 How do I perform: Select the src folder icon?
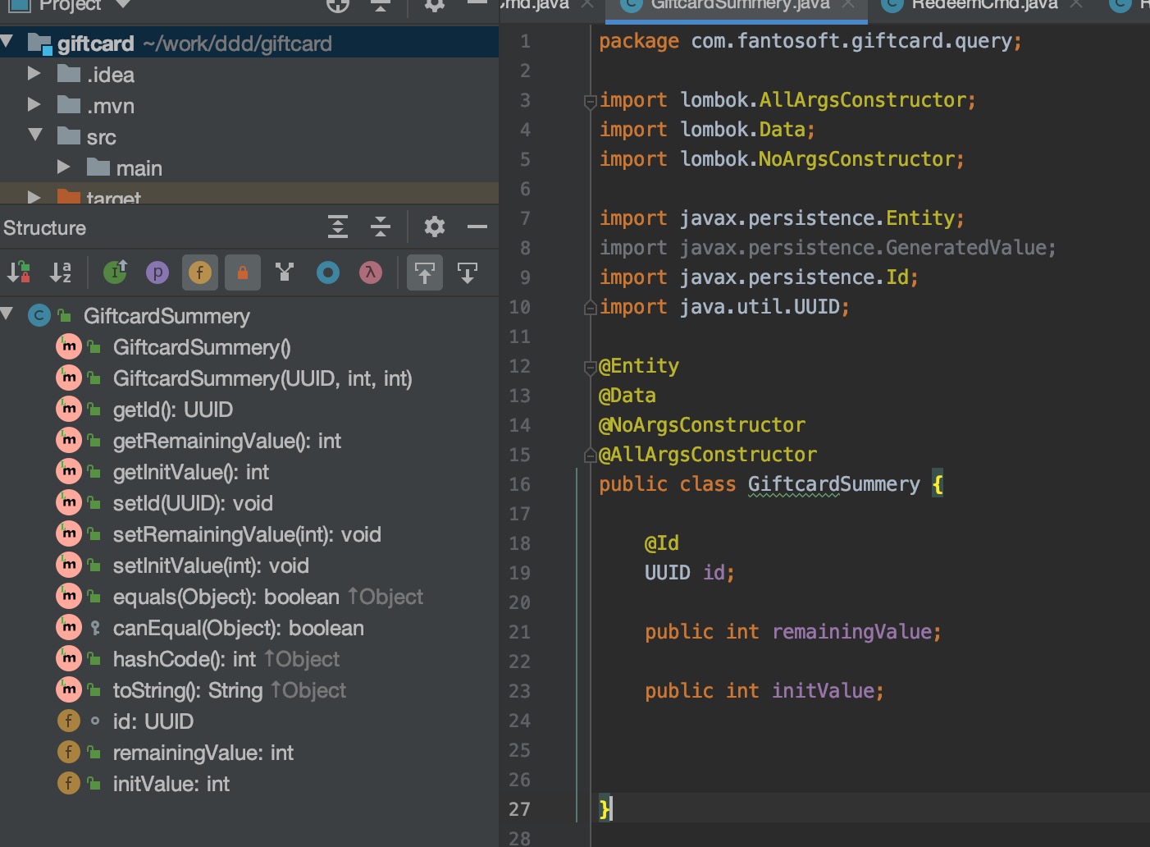(69, 136)
